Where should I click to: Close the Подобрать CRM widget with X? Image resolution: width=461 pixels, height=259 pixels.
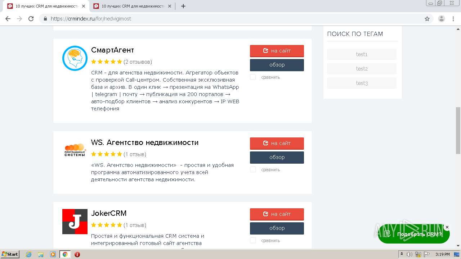[447, 227]
